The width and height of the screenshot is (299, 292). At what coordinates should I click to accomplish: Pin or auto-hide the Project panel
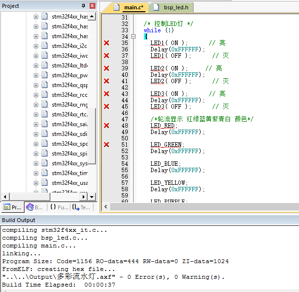coord(82,5)
